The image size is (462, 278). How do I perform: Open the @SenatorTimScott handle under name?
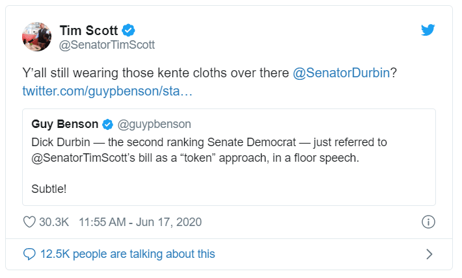click(x=107, y=45)
